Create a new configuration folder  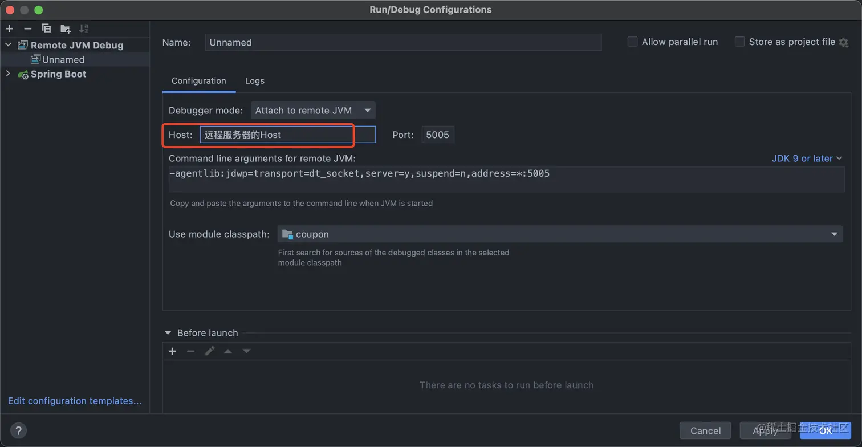click(x=66, y=29)
